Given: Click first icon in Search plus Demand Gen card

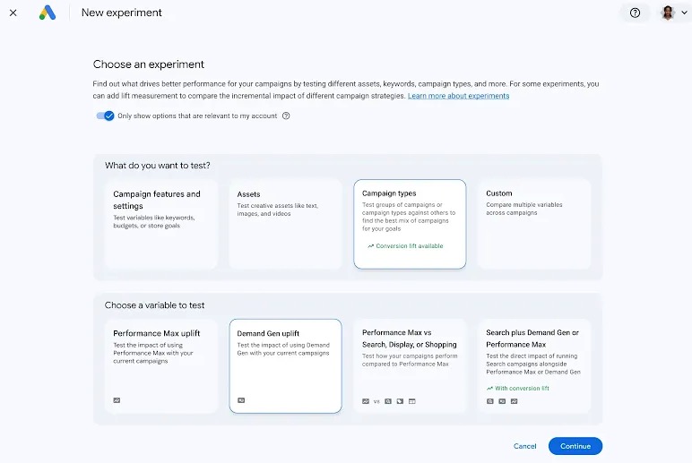Looking at the screenshot, I should click(x=490, y=401).
